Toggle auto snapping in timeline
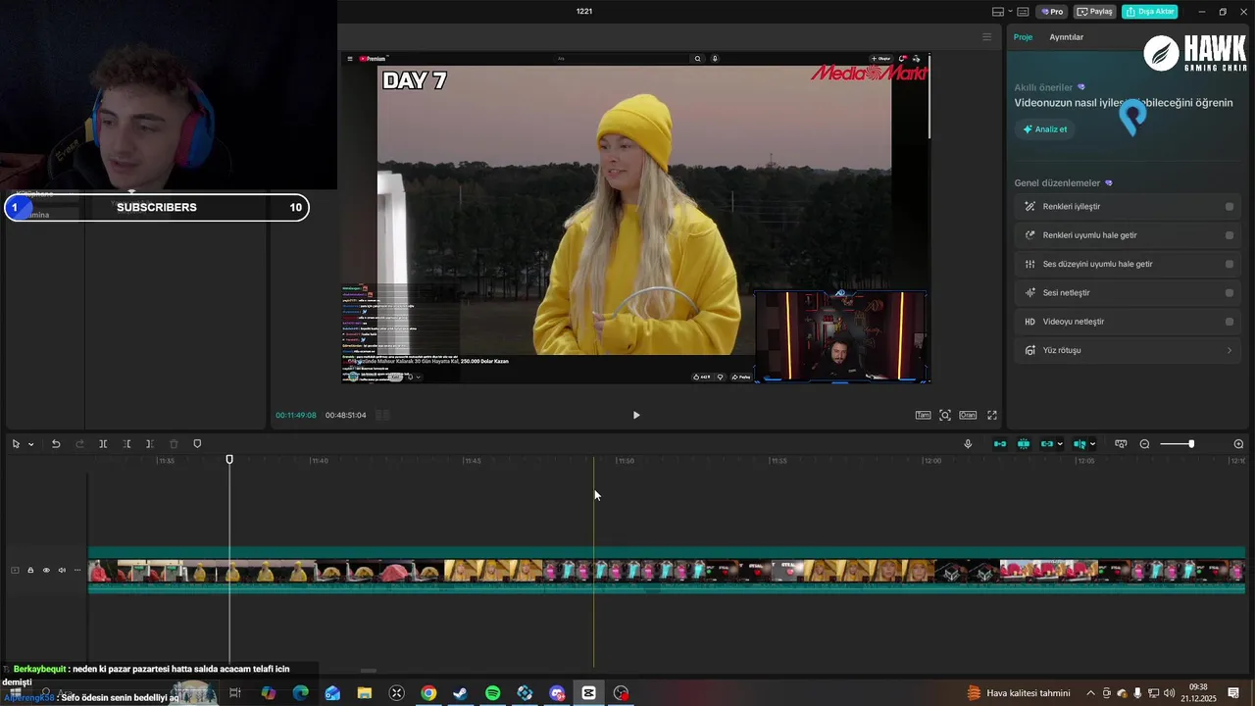Viewport: 1255px width, 706px height. tap(1024, 444)
